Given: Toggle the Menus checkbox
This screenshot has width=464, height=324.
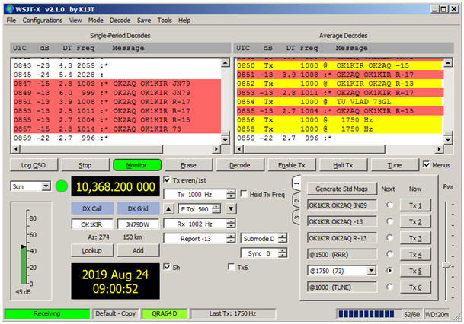Looking at the screenshot, I should coord(427,164).
